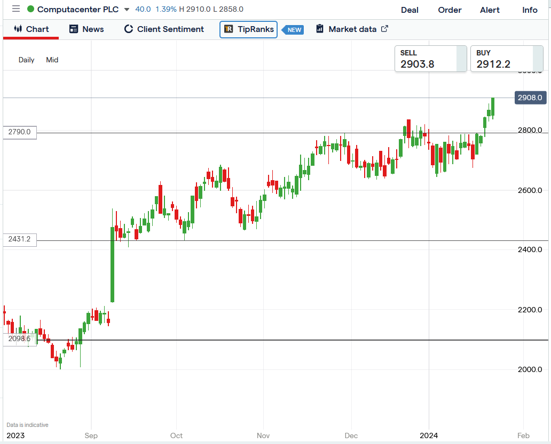Viewport: 551px width, 444px height.
Task: Click the Client Sentiment gauge icon
Action: (x=129, y=29)
